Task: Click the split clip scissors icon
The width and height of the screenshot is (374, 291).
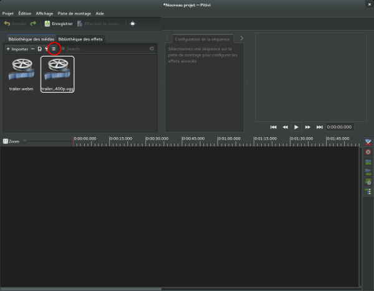Action: pos(368,142)
